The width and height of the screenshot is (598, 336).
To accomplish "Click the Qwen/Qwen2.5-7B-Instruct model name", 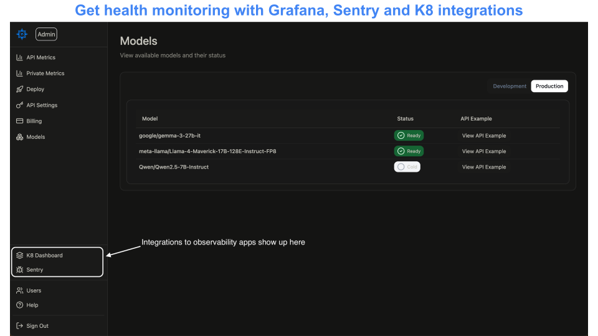I will click(174, 167).
